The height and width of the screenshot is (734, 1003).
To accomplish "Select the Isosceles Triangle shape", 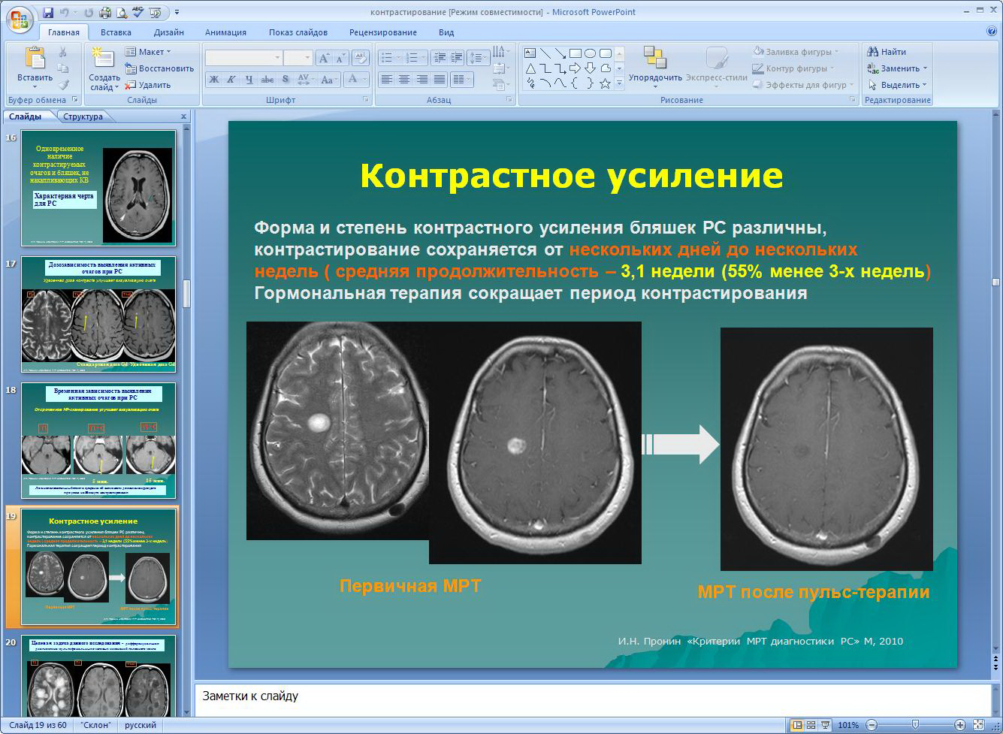I will point(530,68).
